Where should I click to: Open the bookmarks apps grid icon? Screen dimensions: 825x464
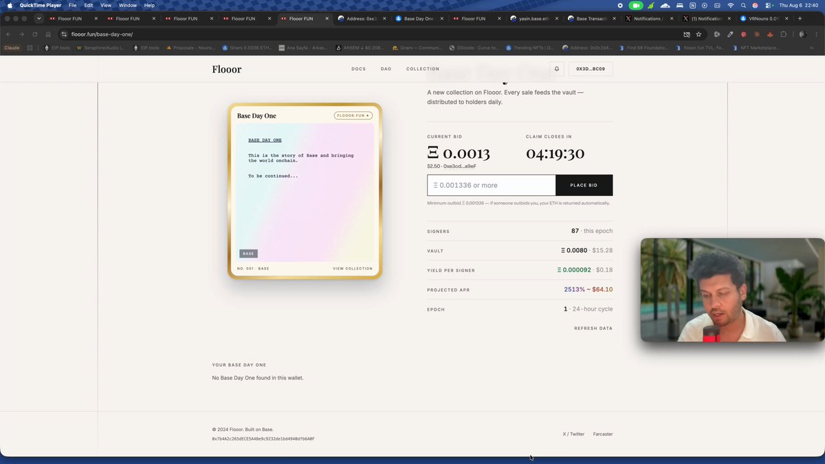click(30, 48)
